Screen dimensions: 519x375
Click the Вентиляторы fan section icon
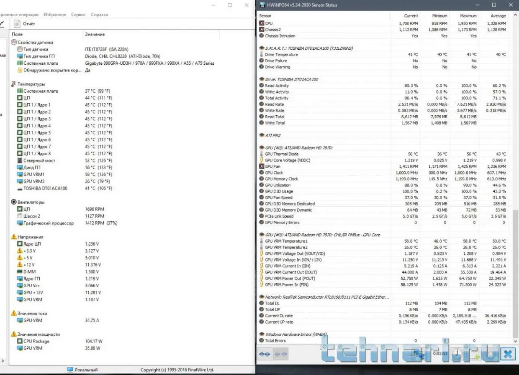(x=14, y=202)
